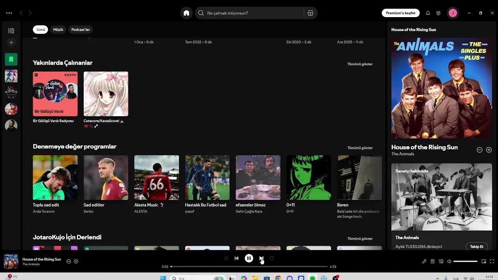Select the Podcast'ler filter chip
498x280 pixels.
point(81,30)
